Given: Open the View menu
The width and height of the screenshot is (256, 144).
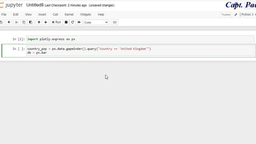Looking at the screenshot, I should coord(28,14).
